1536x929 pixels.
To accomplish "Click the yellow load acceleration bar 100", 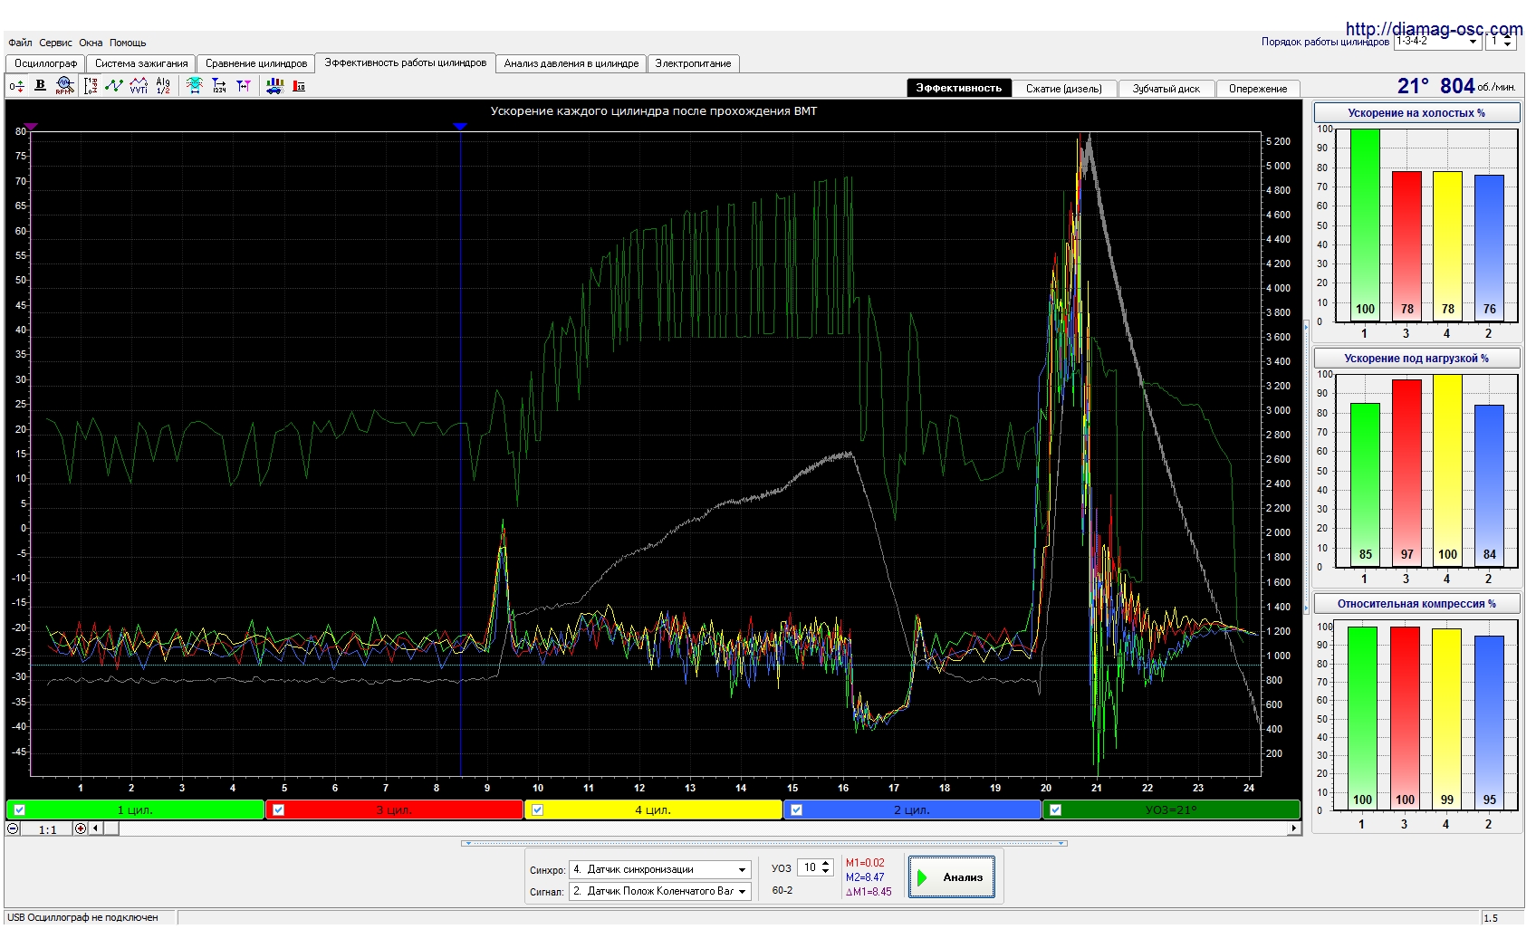I will [1447, 470].
